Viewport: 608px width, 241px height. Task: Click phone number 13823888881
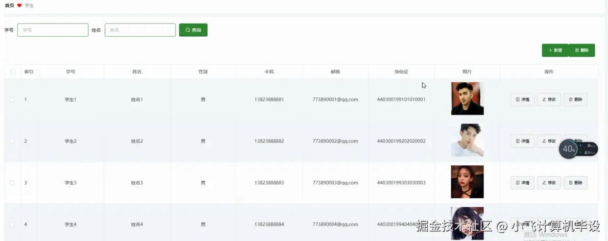(x=269, y=100)
